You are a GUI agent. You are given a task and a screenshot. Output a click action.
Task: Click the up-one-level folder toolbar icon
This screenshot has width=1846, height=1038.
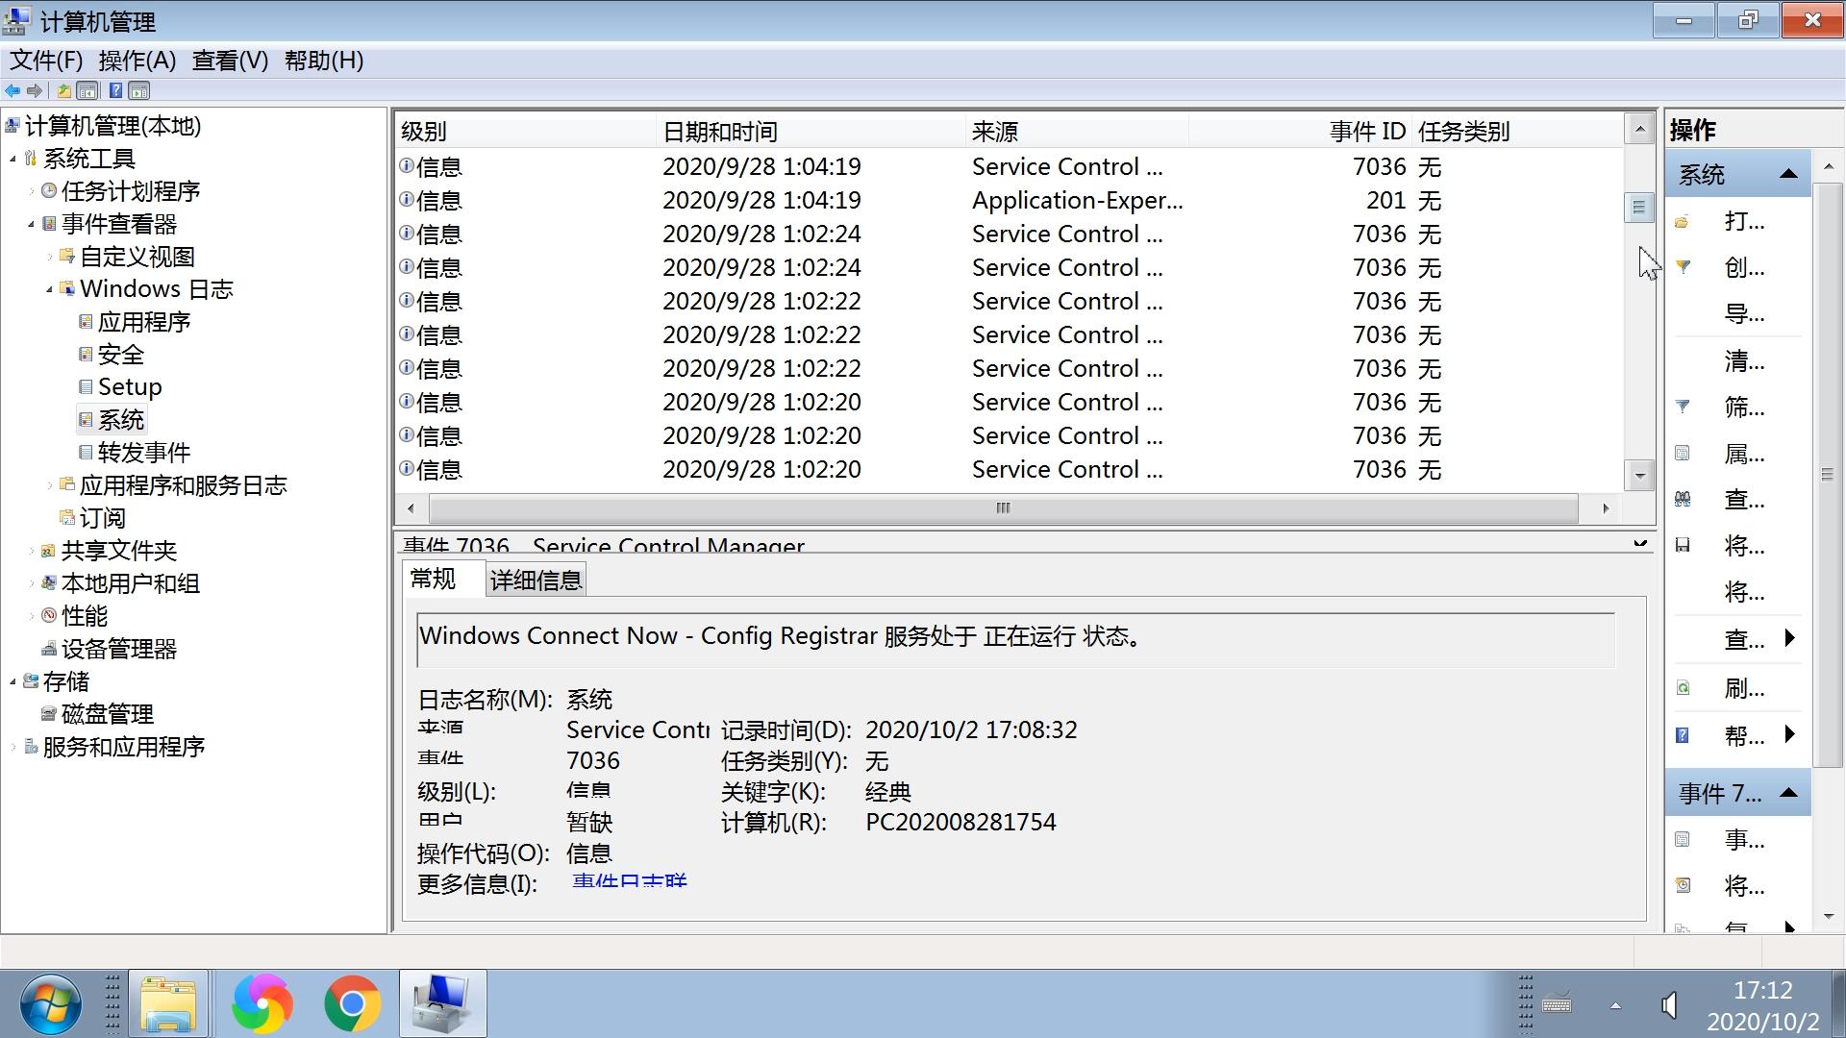(x=63, y=90)
